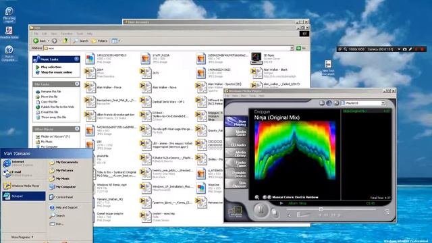432x243 pixels.
Task: Click the E-mail this file link
Action: coord(49,112)
